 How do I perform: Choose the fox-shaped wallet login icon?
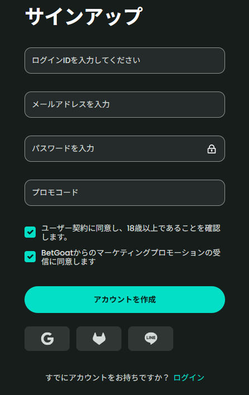pyautogui.click(x=99, y=339)
